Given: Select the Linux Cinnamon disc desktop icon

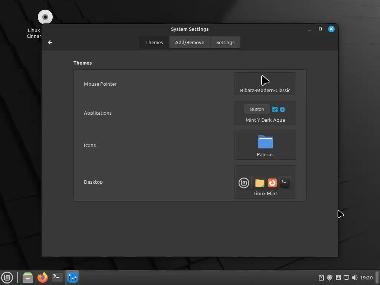Looking at the screenshot, I should click(45, 17).
